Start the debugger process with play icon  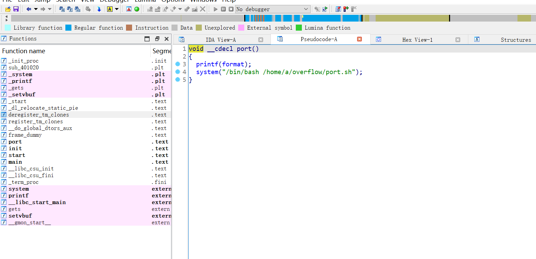(x=216, y=9)
